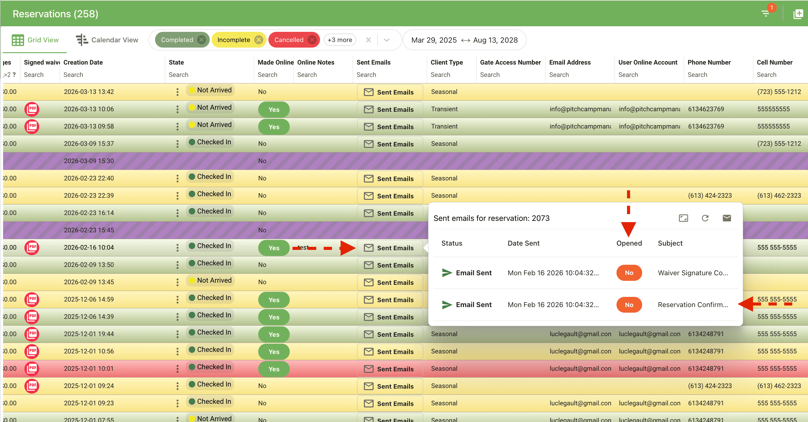Open the PDF waiver on the 2025-12-06 14:59 row
This screenshot has height=422, width=808.
pyautogui.click(x=32, y=299)
